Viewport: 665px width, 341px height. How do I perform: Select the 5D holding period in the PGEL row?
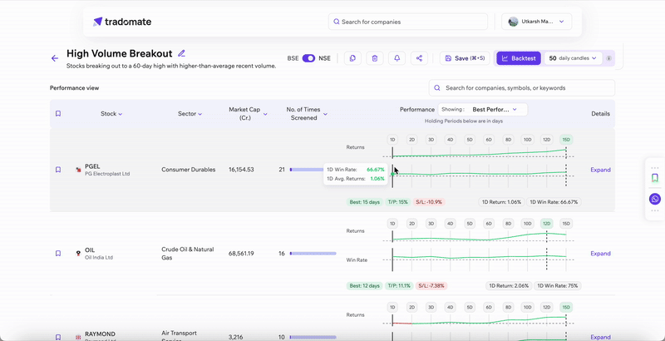pyautogui.click(x=470, y=140)
